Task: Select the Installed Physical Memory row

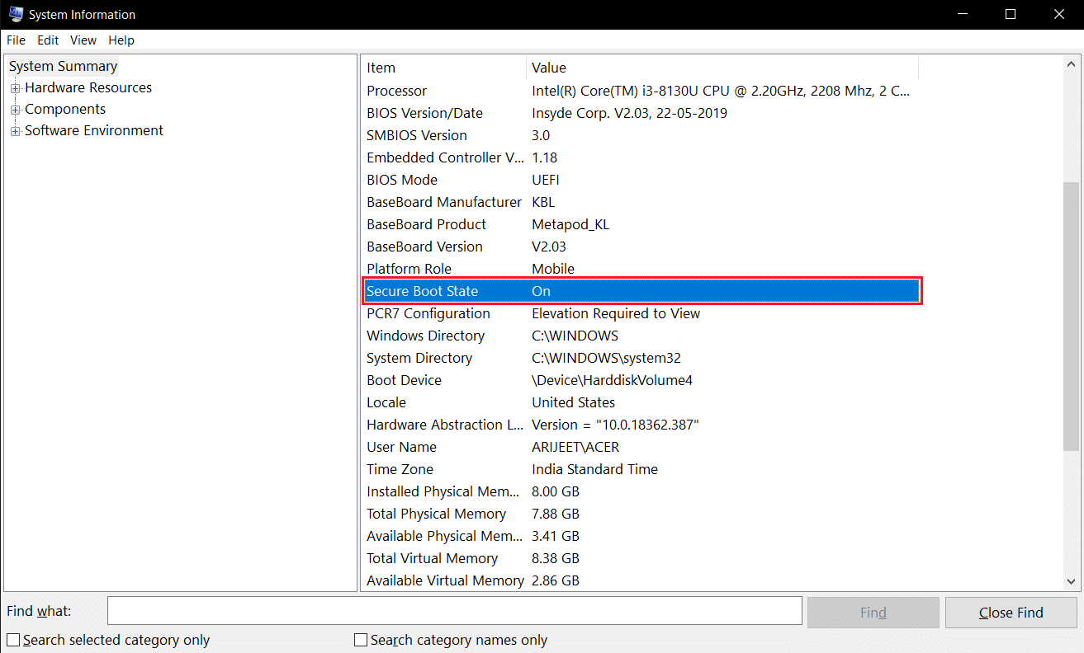Action: [x=641, y=491]
